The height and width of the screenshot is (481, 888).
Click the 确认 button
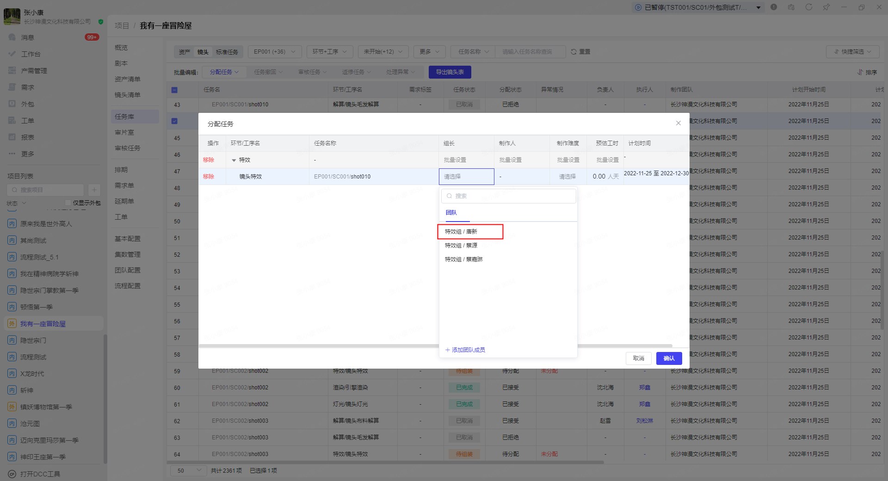pos(669,358)
